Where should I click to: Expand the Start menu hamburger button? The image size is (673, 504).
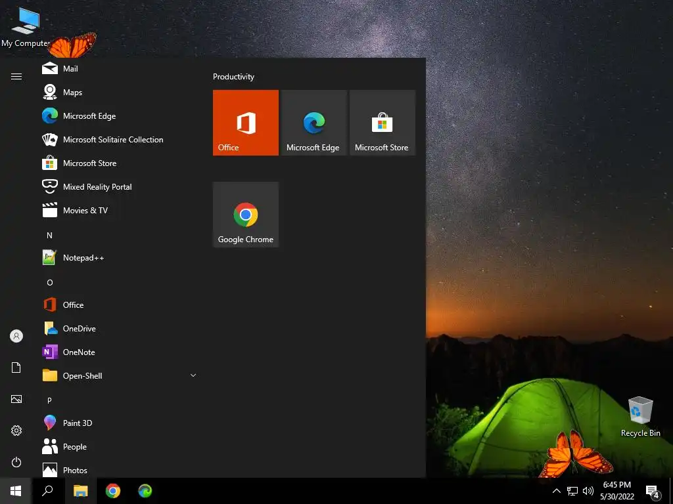click(x=16, y=76)
